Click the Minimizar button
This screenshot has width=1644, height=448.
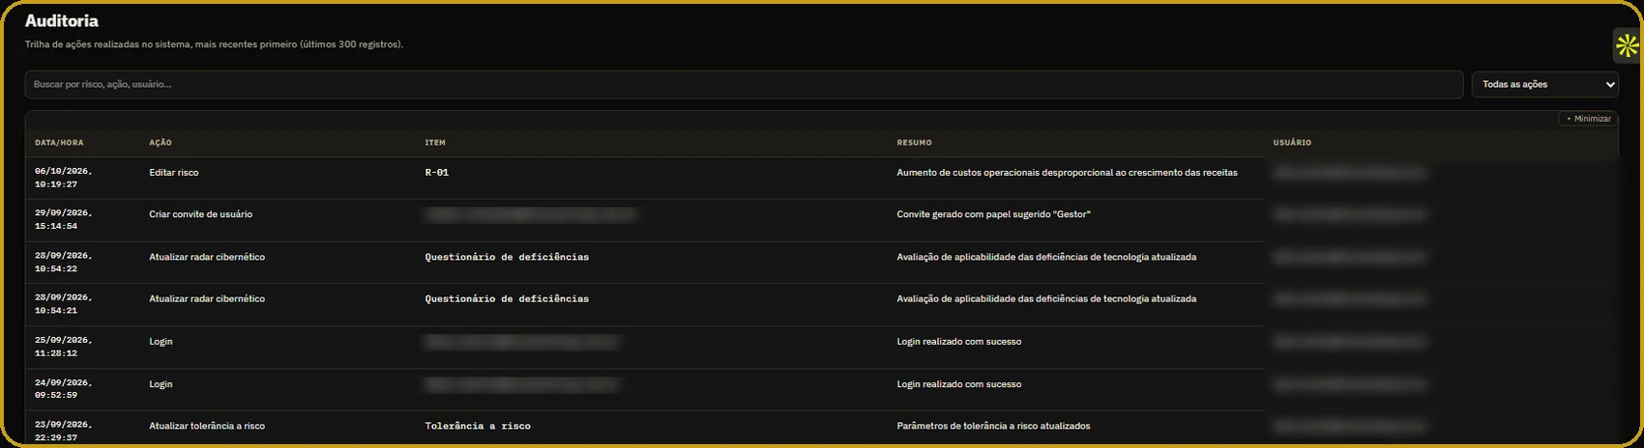pos(1588,119)
